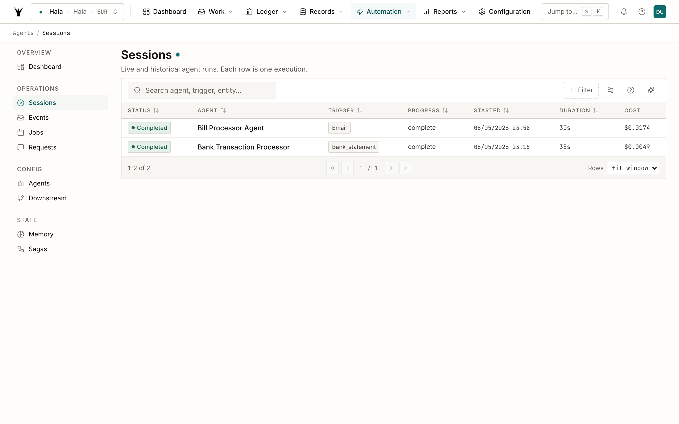Click the Filter button

tap(581, 90)
